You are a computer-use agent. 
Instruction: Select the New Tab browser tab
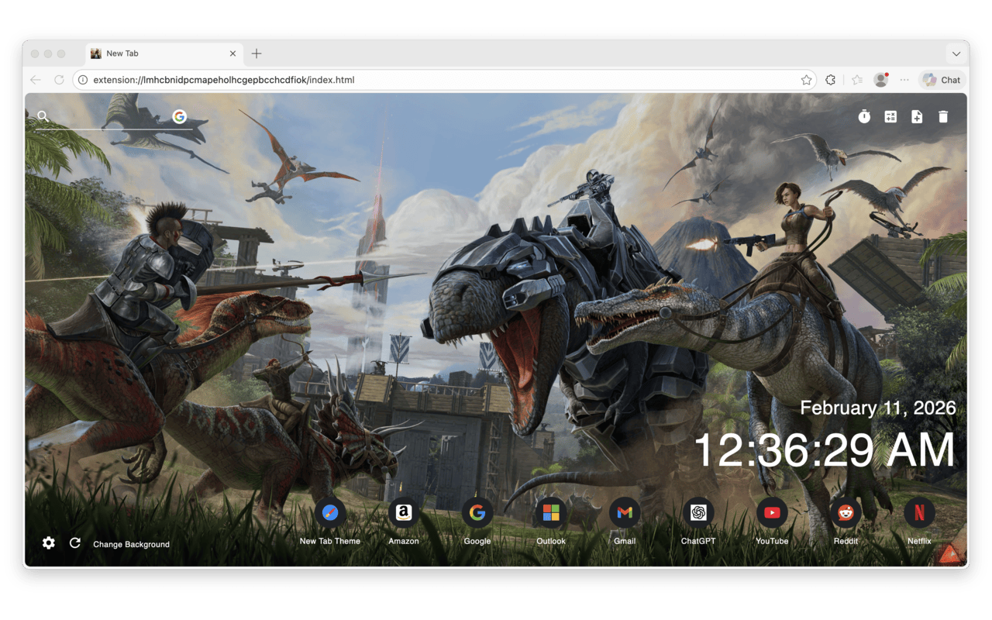pyautogui.click(x=164, y=53)
